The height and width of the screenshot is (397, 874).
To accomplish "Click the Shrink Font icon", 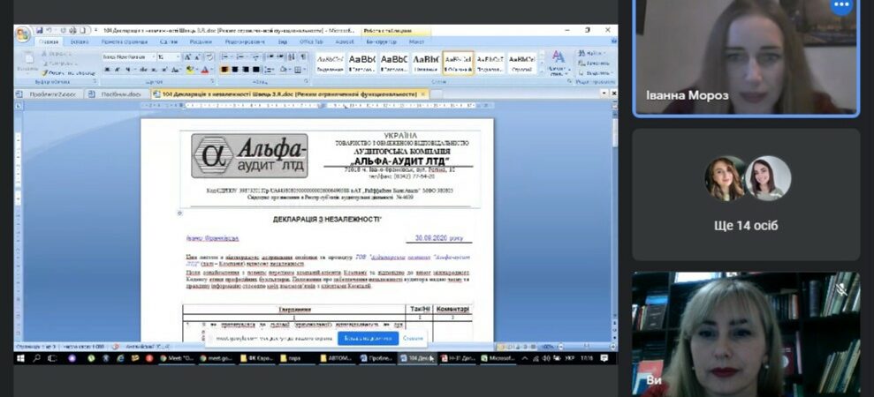I will (x=198, y=56).
